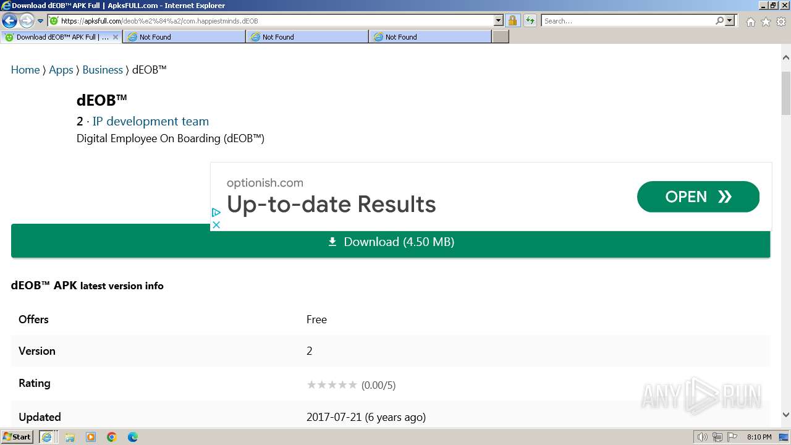Image resolution: width=791 pixels, height=445 pixels.
Task: Click the page favicon in address bar
Action: tap(54, 21)
